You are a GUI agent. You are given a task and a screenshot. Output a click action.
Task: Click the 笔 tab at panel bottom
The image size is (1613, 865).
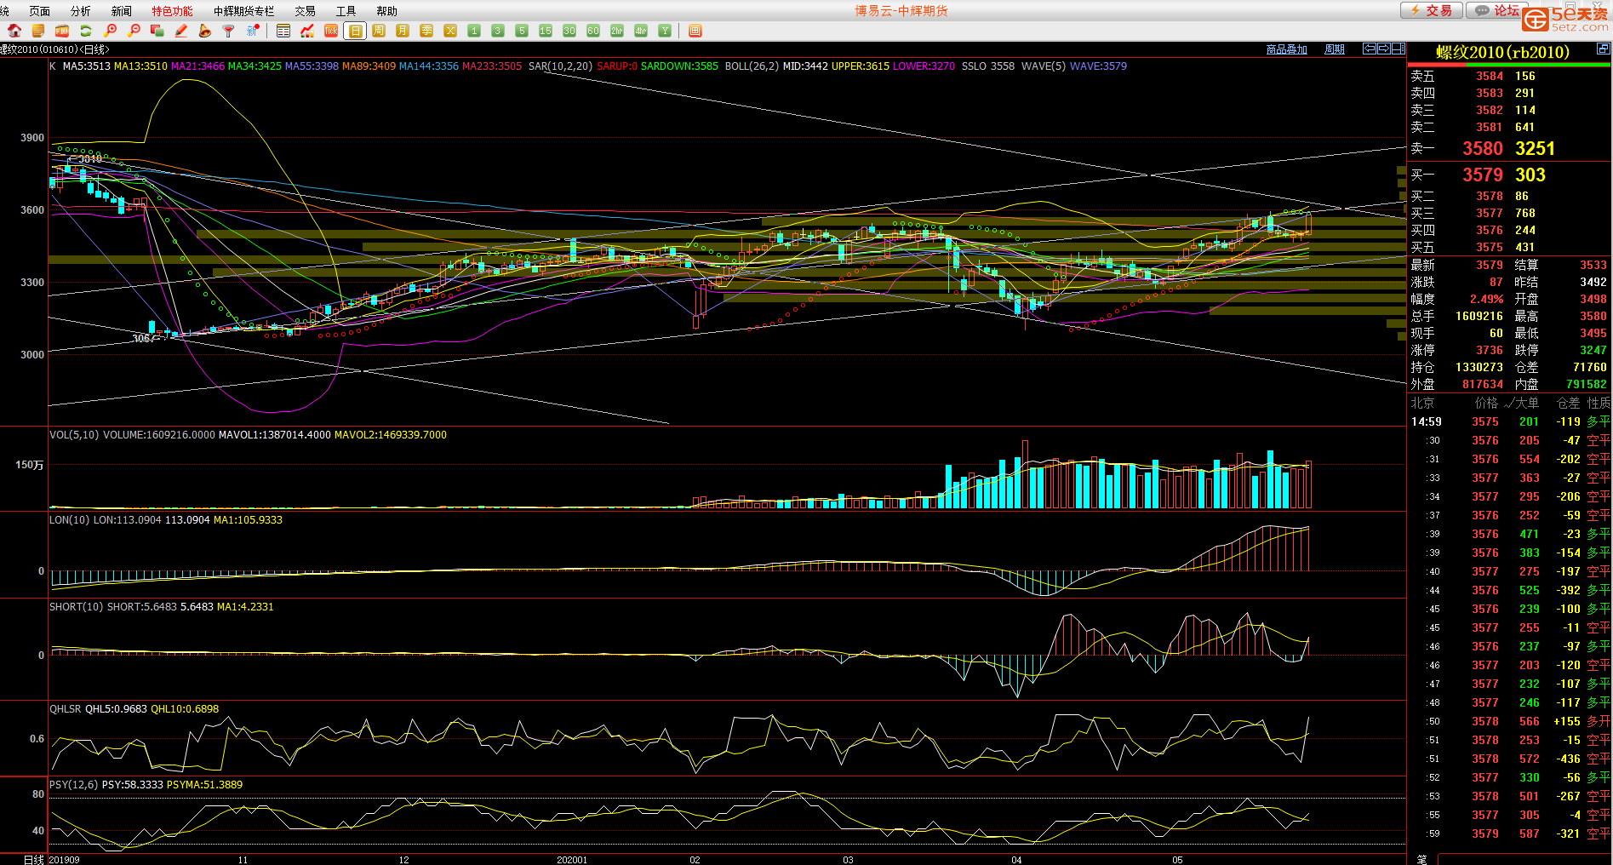click(x=1421, y=859)
